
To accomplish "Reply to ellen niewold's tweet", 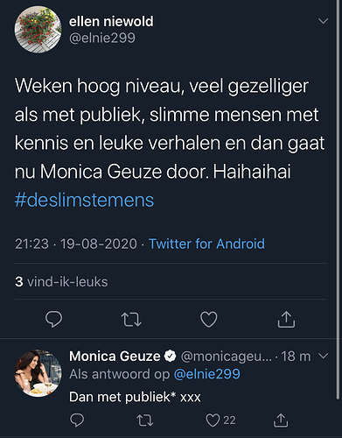I will point(53,319).
